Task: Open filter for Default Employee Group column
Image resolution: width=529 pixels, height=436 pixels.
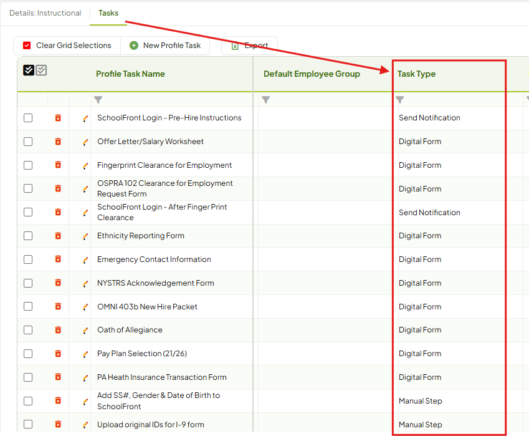Action: (266, 100)
